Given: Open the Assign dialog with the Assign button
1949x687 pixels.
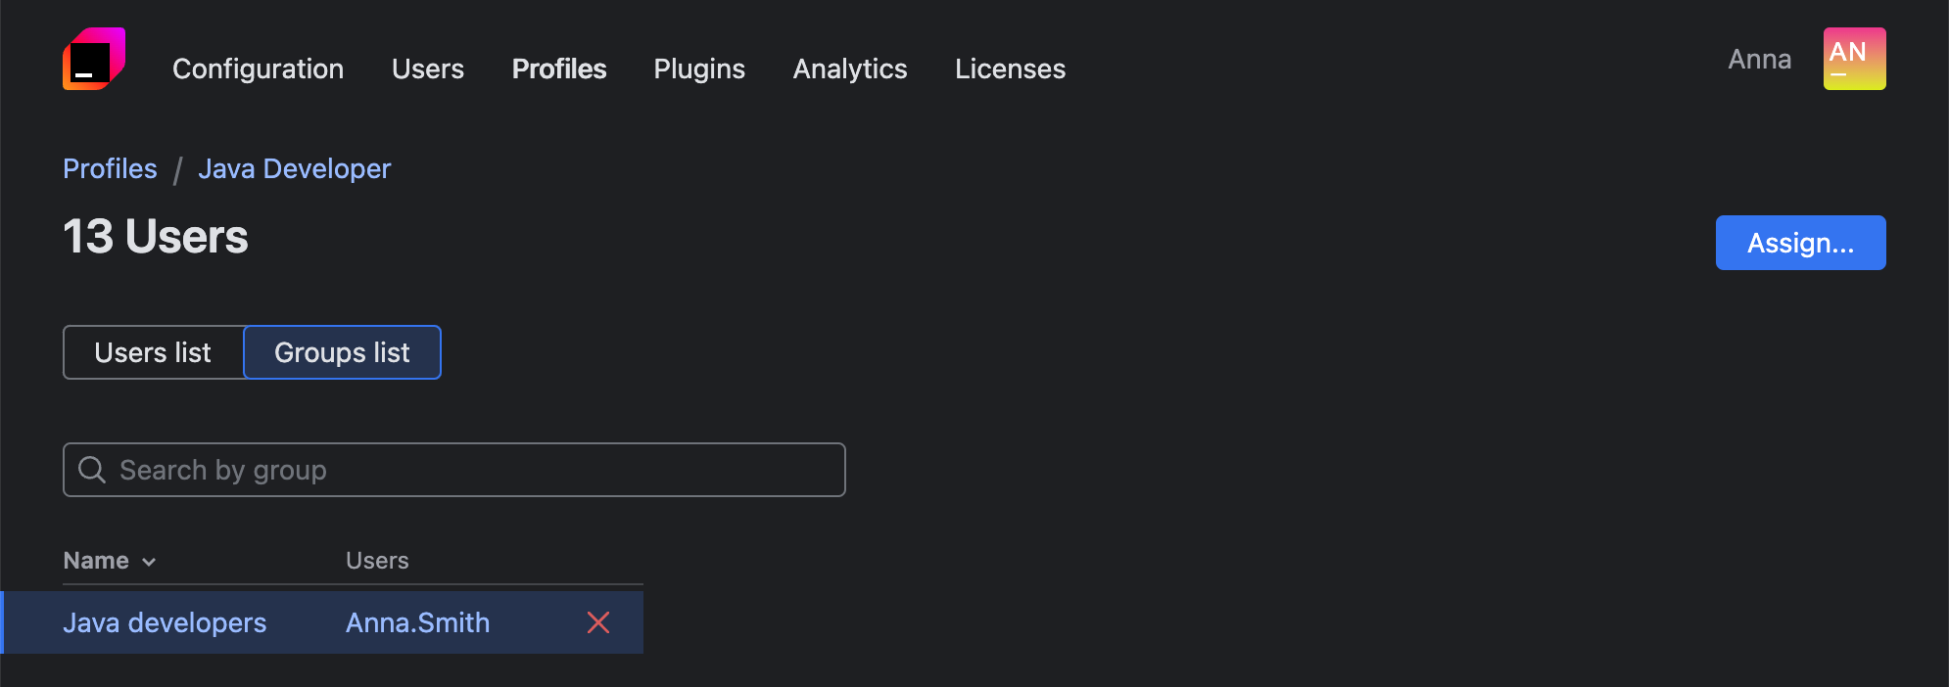Looking at the screenshot, I should point(1800,243).
